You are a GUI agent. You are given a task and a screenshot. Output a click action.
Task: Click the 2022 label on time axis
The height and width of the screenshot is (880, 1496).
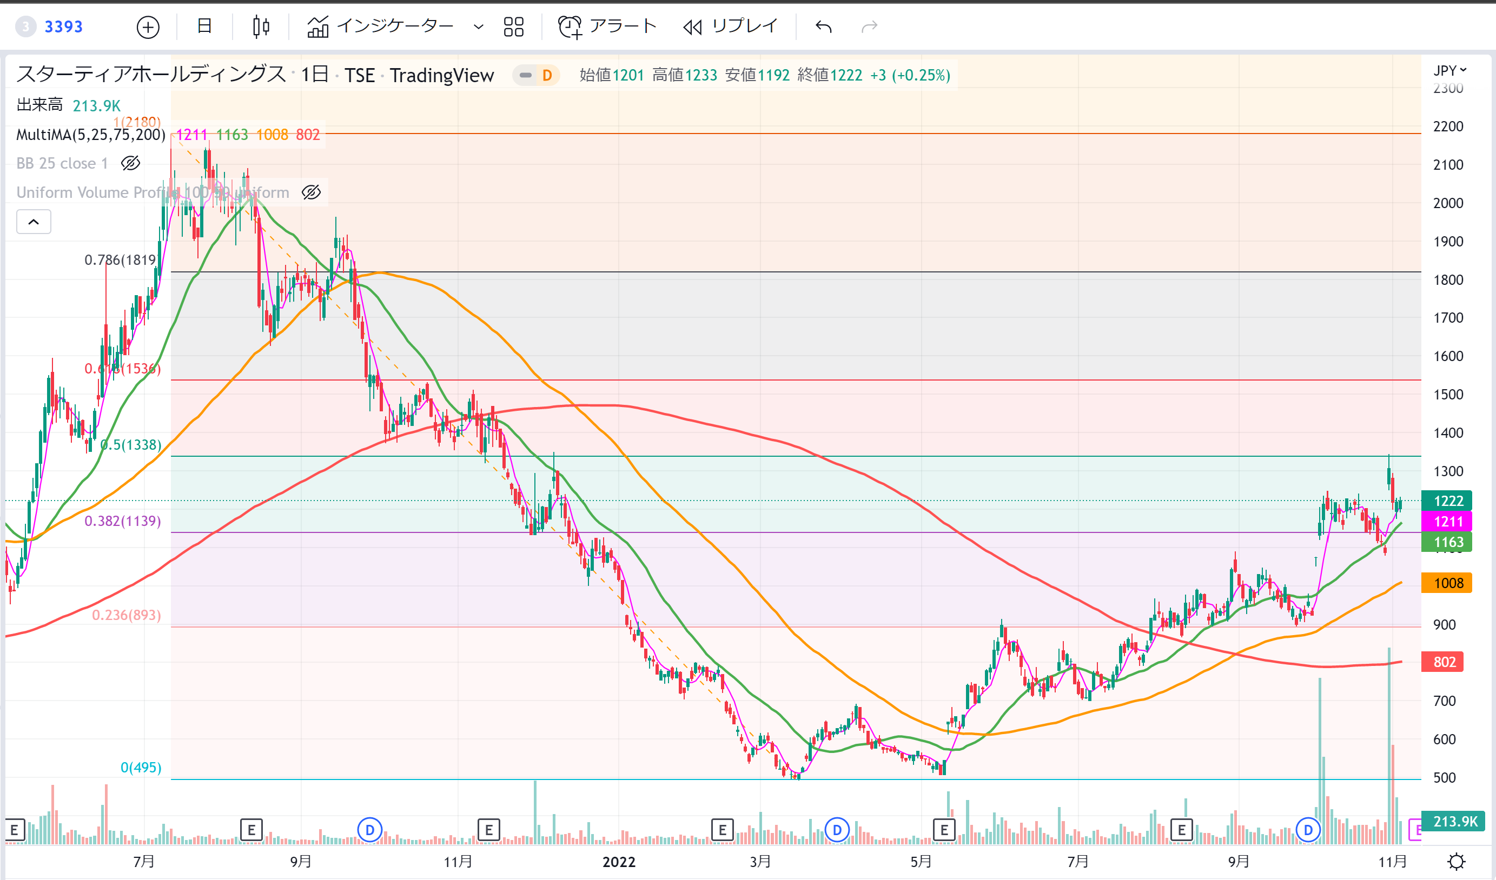point(619,862)
